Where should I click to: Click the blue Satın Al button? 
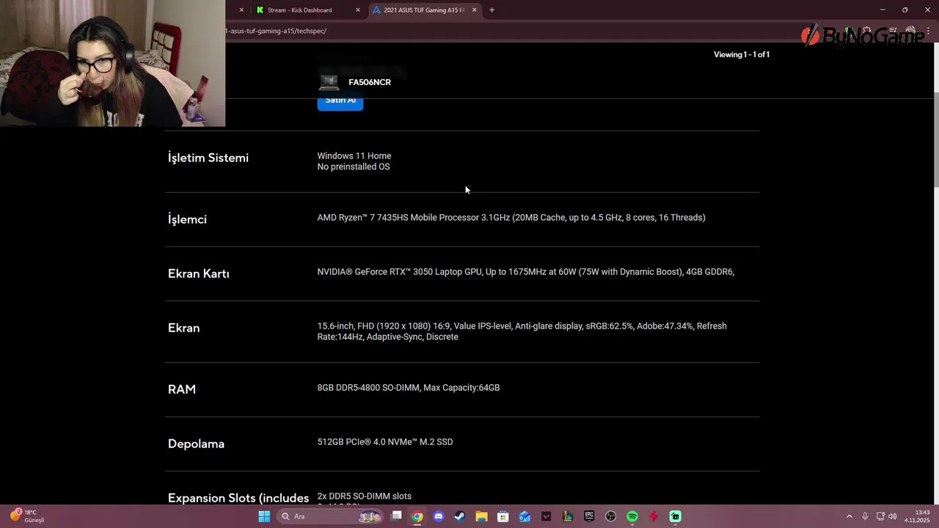click(340, 102)
